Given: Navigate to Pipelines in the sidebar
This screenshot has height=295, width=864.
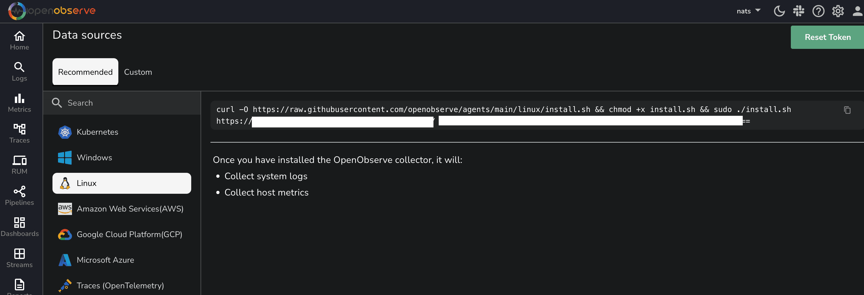Looking at the screenshot, I should coord(20,196).
